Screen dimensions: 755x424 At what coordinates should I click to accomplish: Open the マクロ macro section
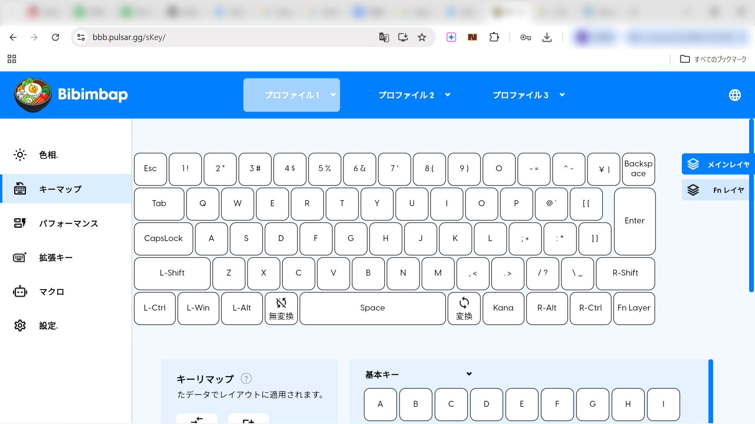51,292
